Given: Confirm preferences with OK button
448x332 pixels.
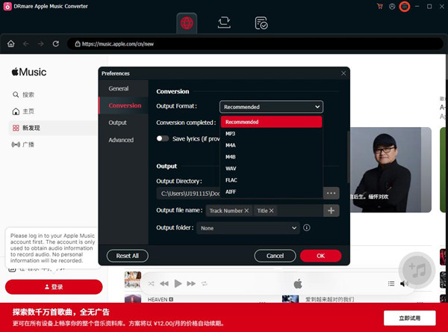Looking at the screenshot, I should [320, 256].
